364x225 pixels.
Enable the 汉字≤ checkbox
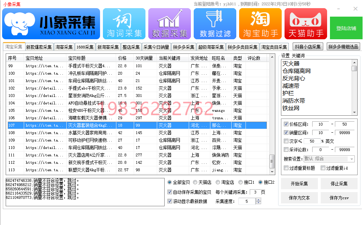[286, 141]
